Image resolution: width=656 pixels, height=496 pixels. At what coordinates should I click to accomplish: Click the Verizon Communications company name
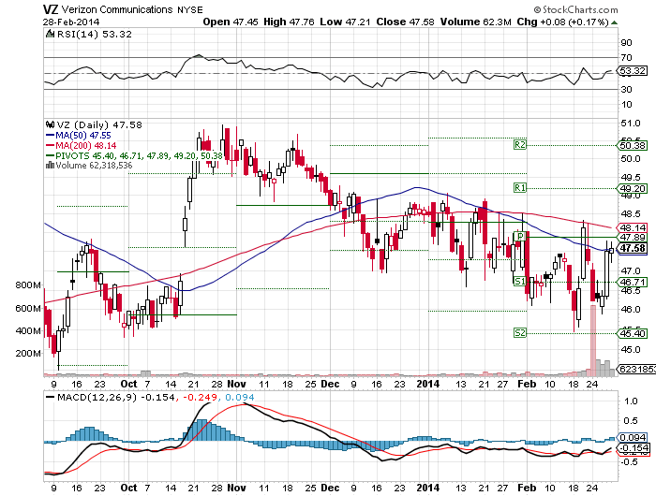(x=117, y=9)
